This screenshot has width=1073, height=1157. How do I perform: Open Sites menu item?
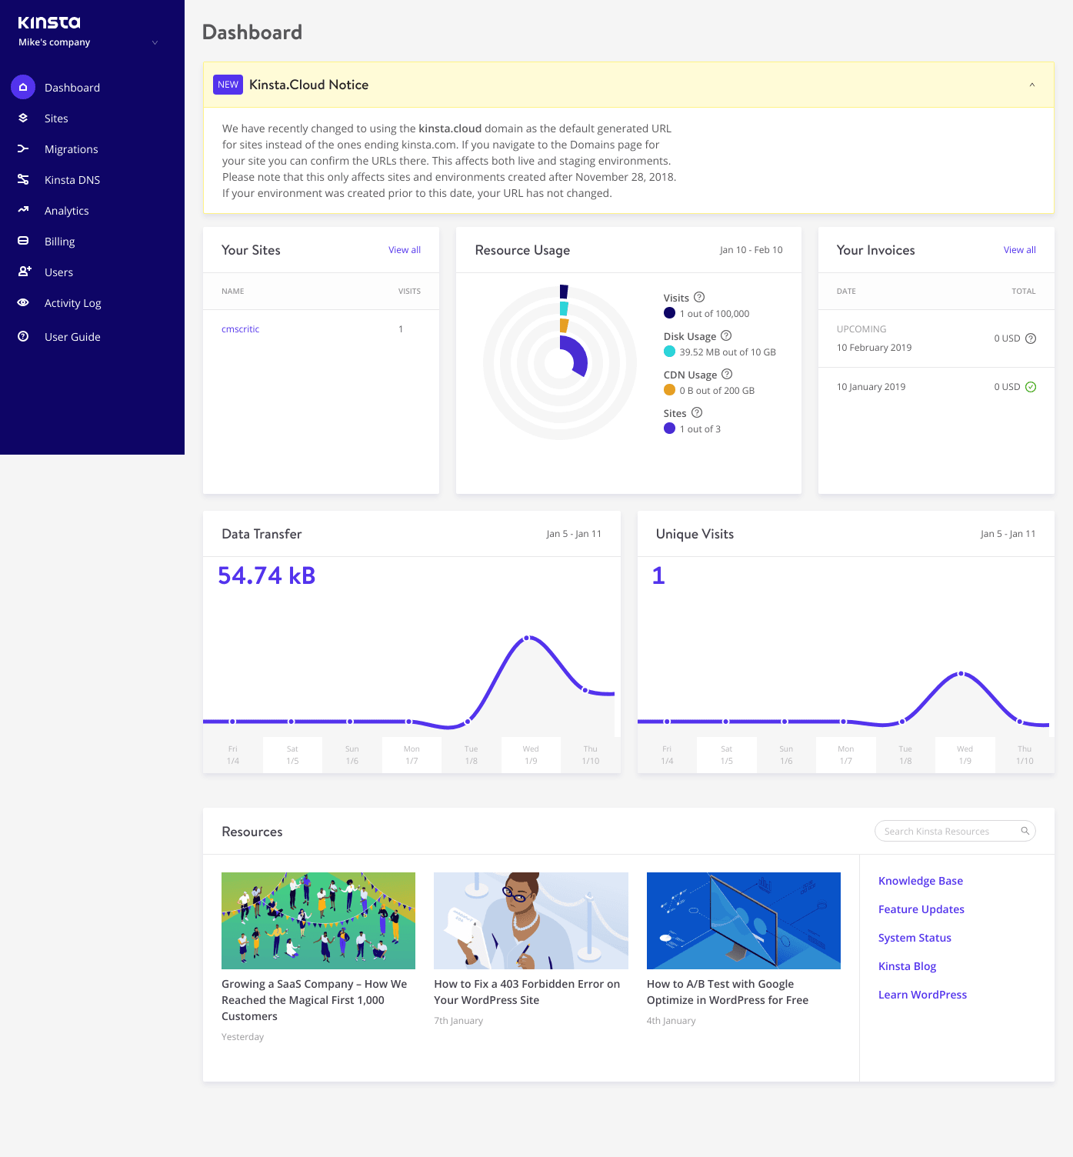tap(56, 118)
